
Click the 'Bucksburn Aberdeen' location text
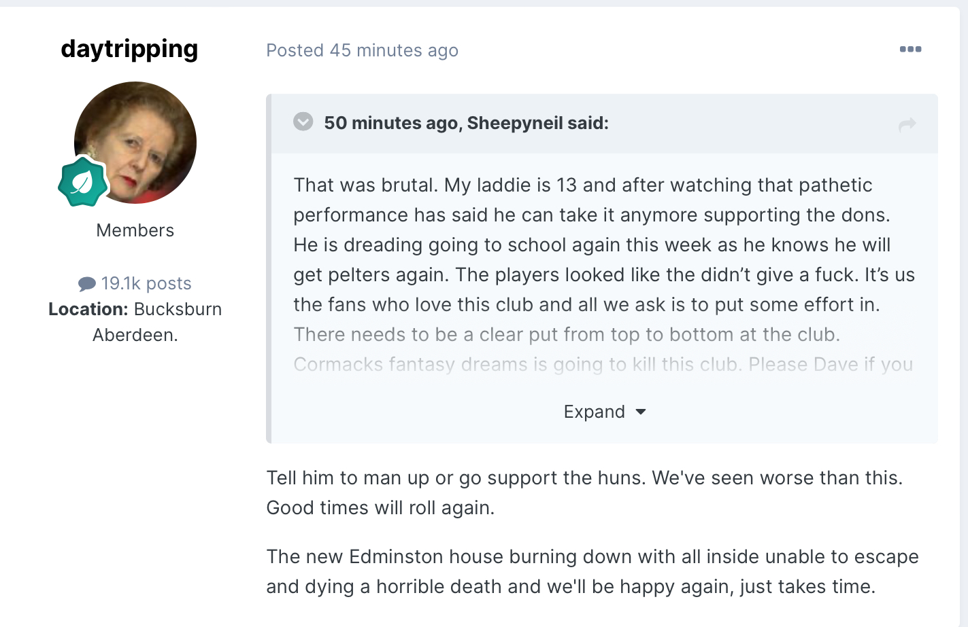click(x=177, y=310)
